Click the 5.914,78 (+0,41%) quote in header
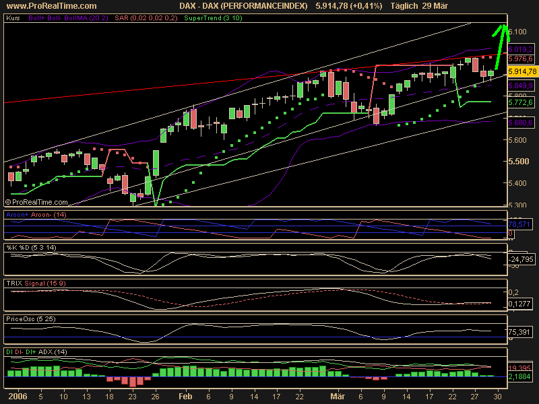539x404 pixels. pos(349,6)
